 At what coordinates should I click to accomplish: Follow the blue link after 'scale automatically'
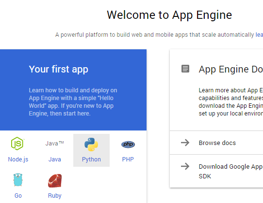click(x=259, y=35)
